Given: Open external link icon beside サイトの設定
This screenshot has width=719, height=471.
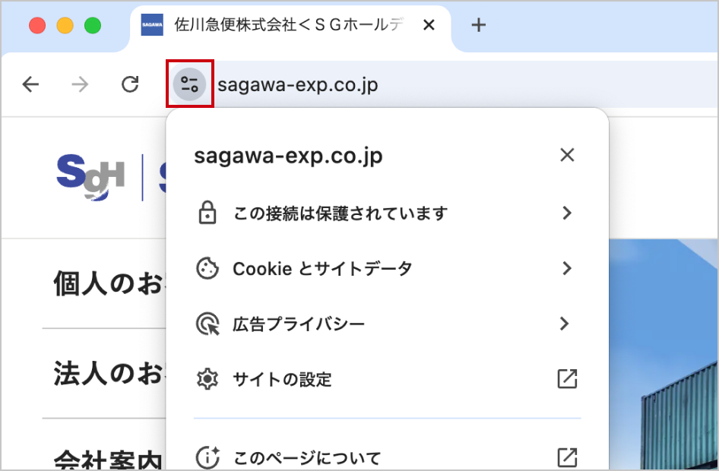Looking at the screenshot, I should [x=567, y=379].
